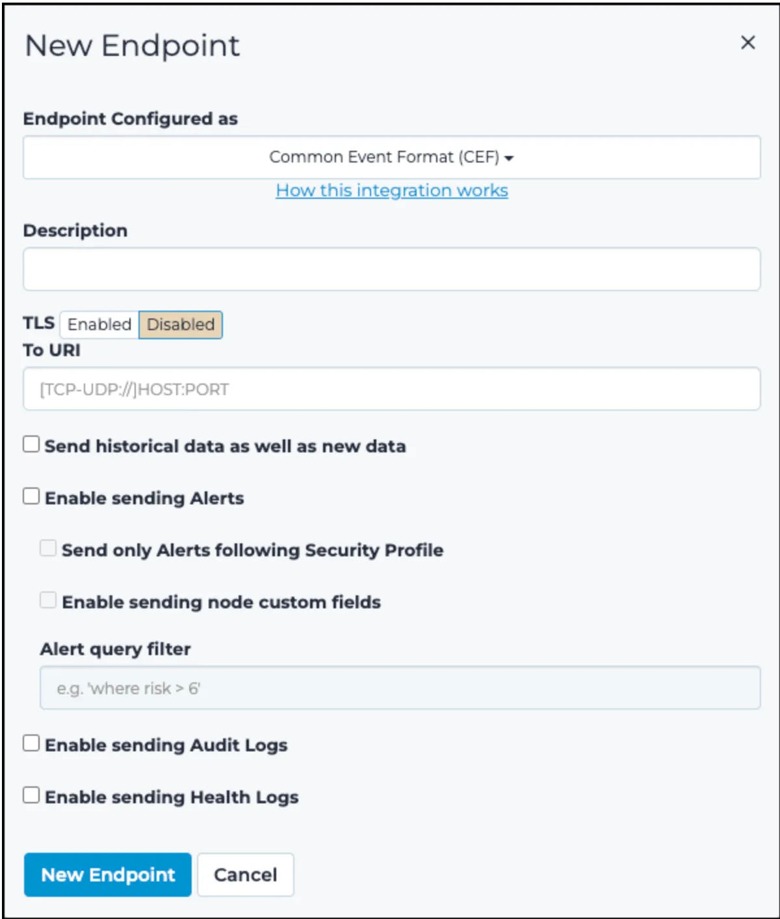The height and width of the screenshot is (919, 780).
Task: Click the Cancel button
Action: [245, 875]
